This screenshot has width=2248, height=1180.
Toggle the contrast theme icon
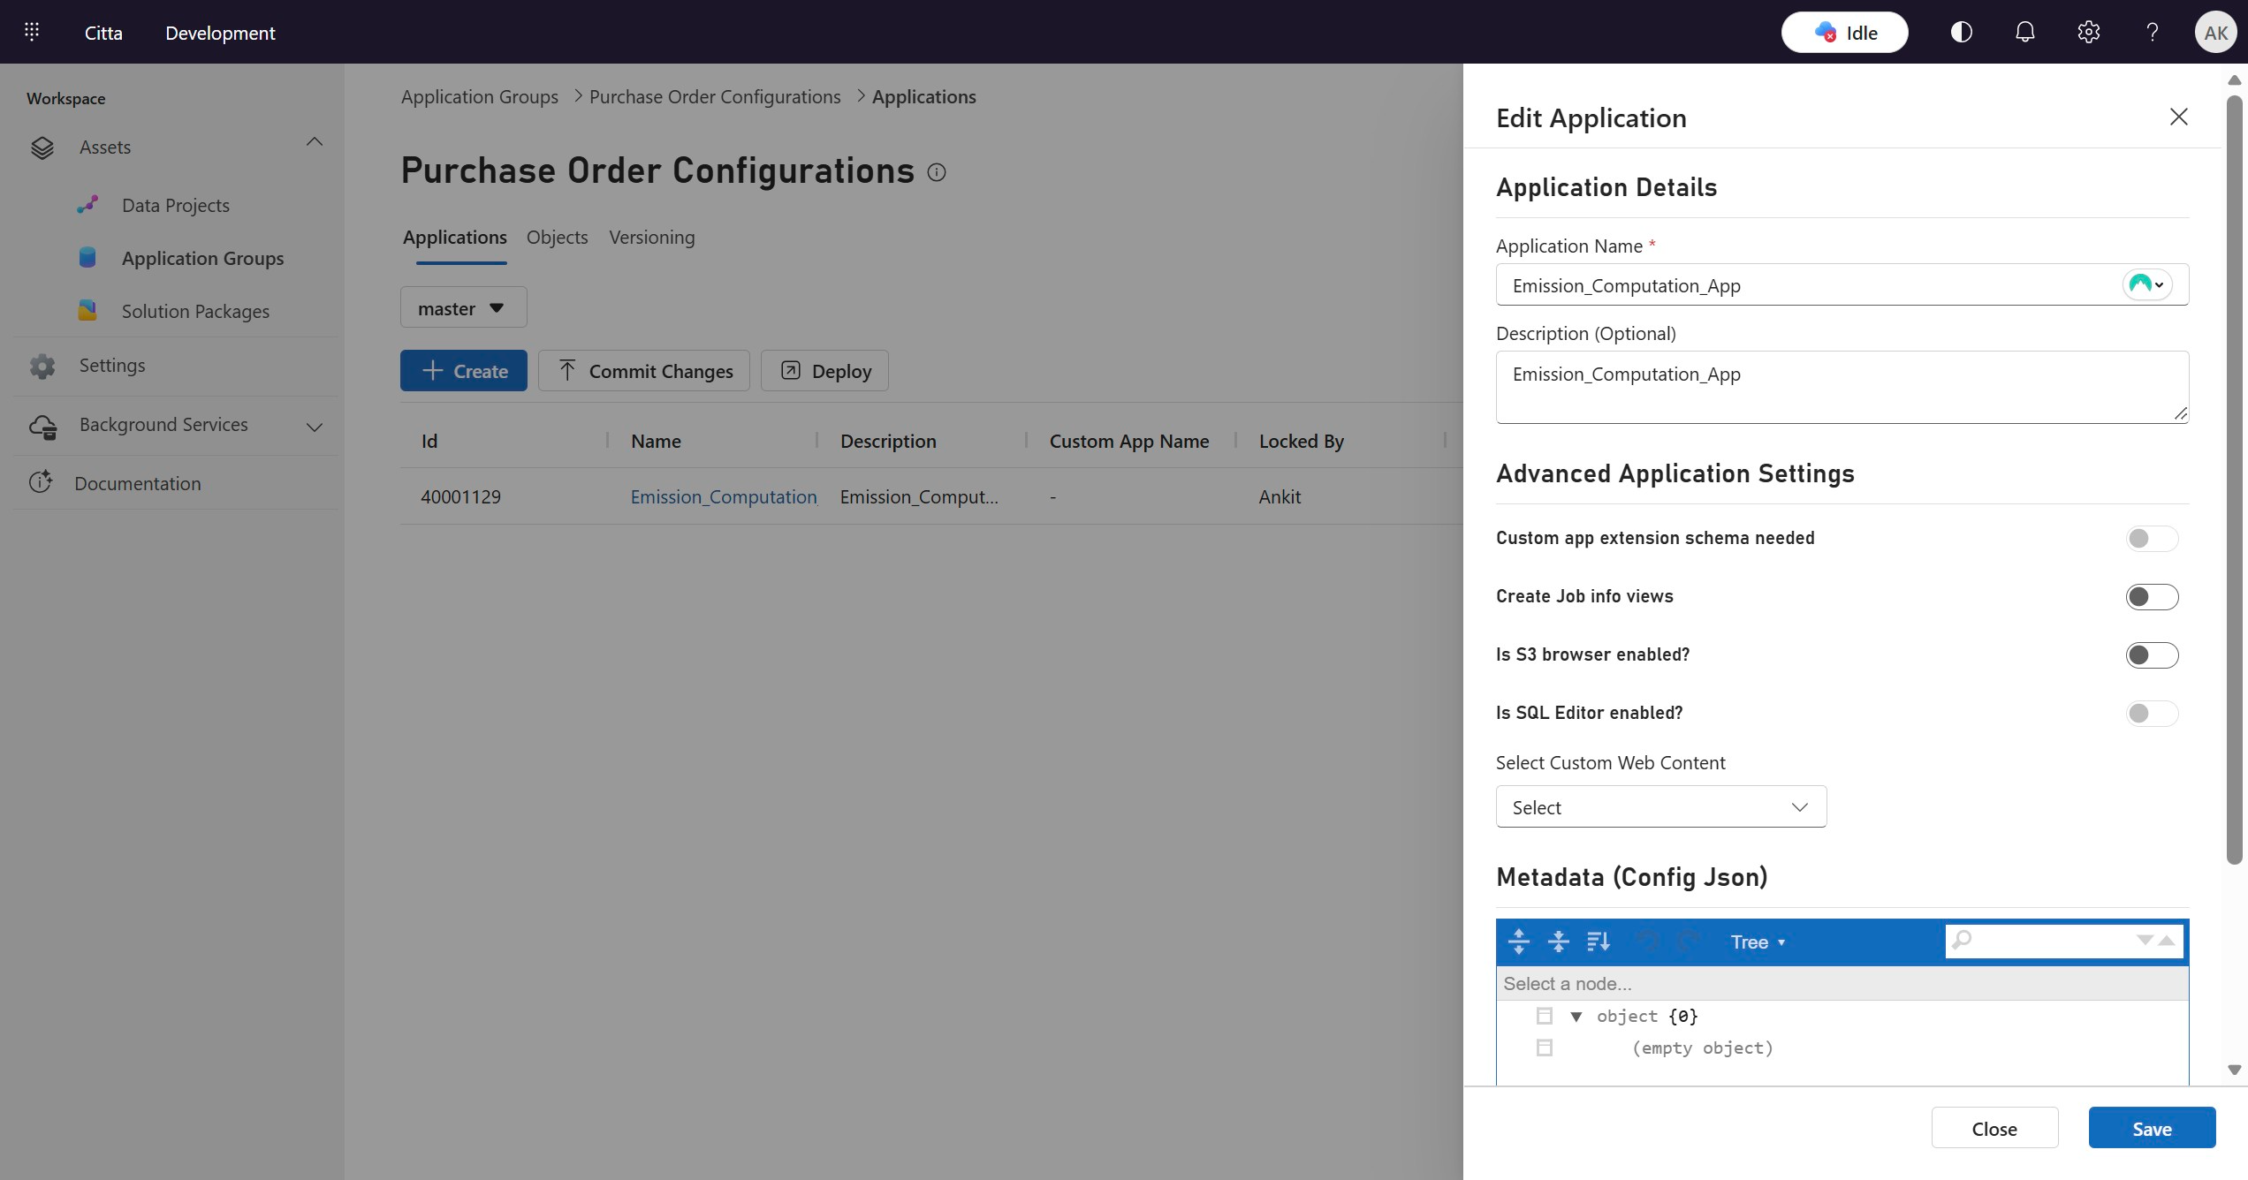click(1961, 33)
